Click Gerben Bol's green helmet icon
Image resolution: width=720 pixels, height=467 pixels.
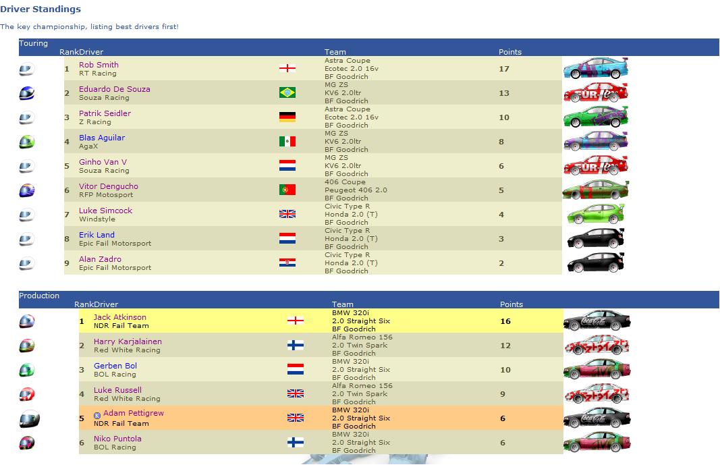(26, 370)
